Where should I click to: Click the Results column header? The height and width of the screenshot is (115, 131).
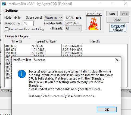pyautogui.click(x=95, y=41)
